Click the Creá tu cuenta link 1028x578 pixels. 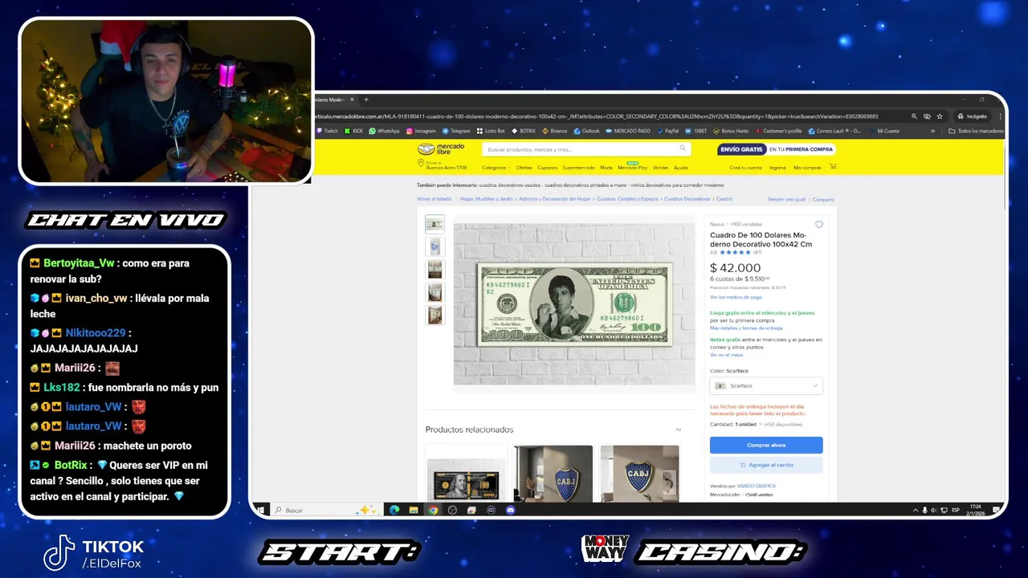[x=745, y=168]
